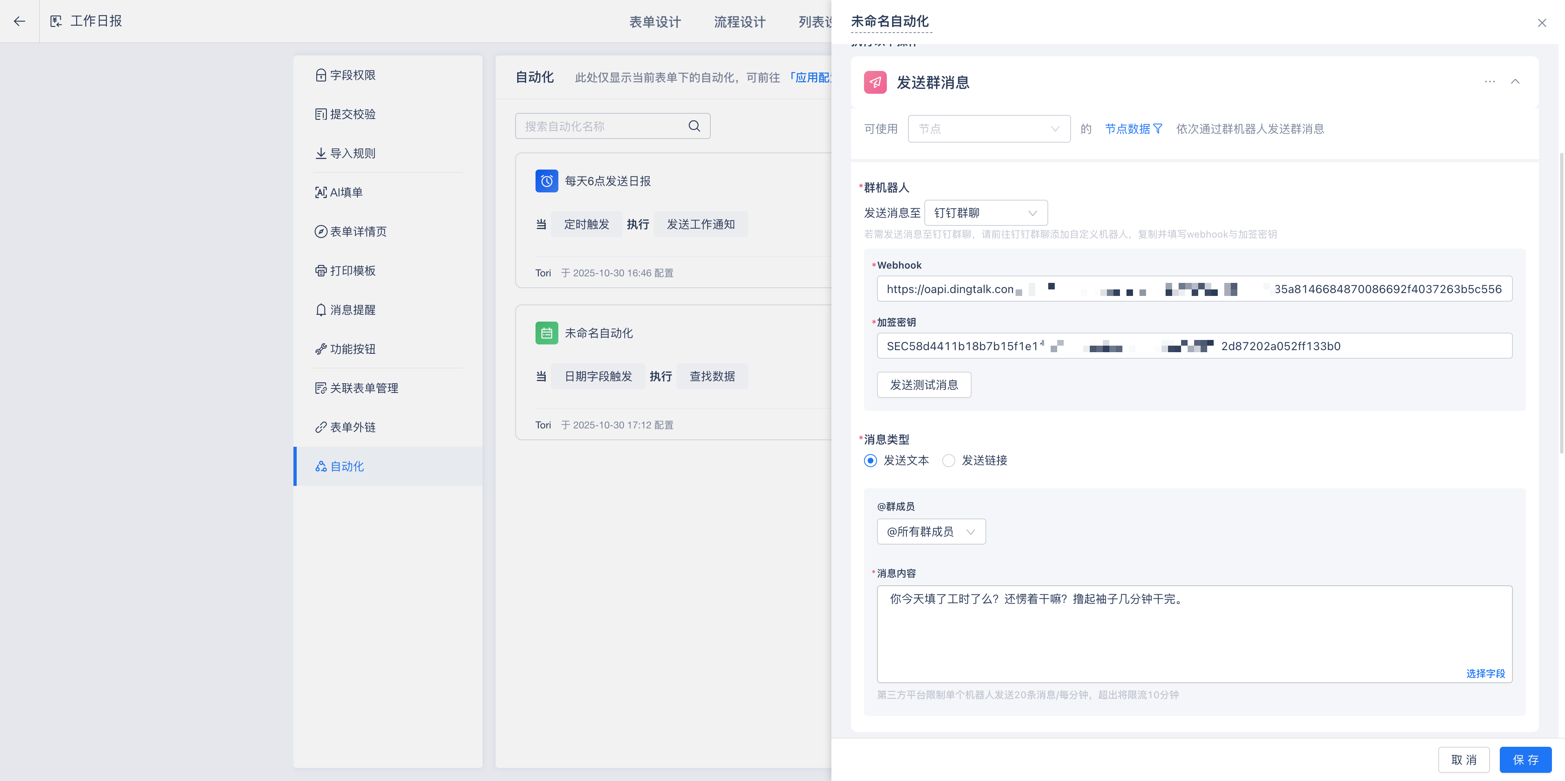Click the 功能按钮 wrench icon

(321, 349)
